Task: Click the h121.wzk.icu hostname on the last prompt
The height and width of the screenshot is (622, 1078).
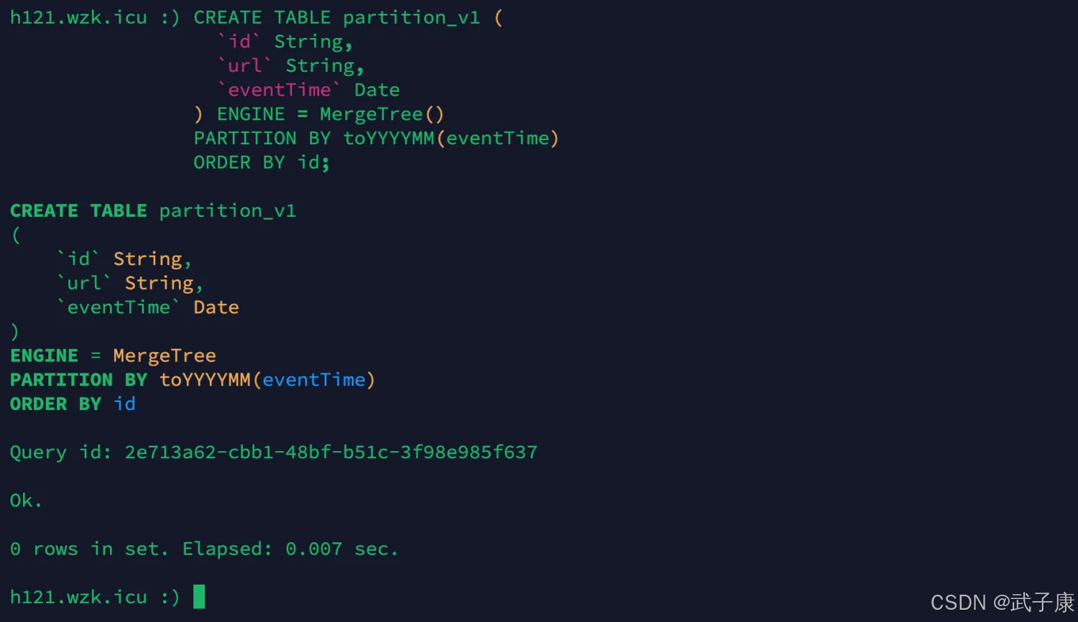Action: (78, 598)
